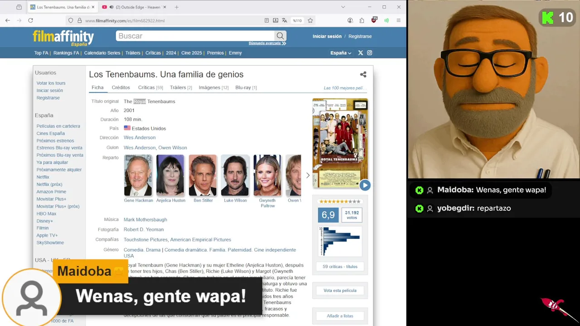Click the Iniciar sesión header link
The height and width of the screenshot is (326, 580).
tap(327, 36)
